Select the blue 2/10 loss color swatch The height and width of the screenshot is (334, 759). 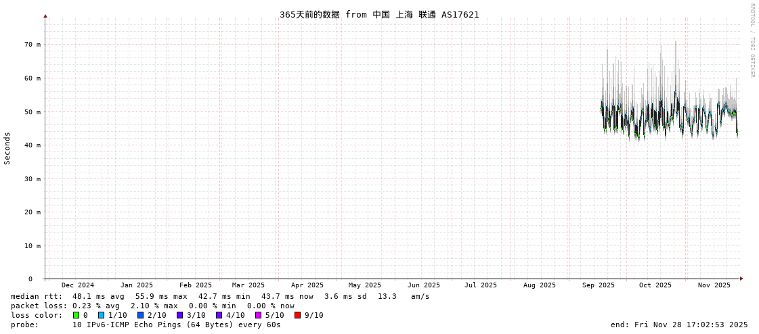(x=141, y=315)
